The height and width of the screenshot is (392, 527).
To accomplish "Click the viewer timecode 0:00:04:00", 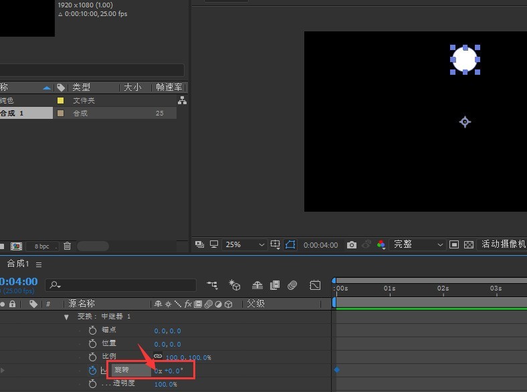I will tap(320, 245).
